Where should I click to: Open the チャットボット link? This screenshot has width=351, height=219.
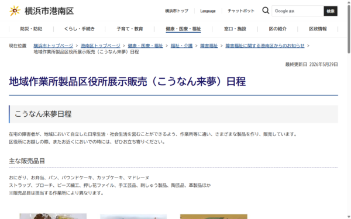pos(241,11)
